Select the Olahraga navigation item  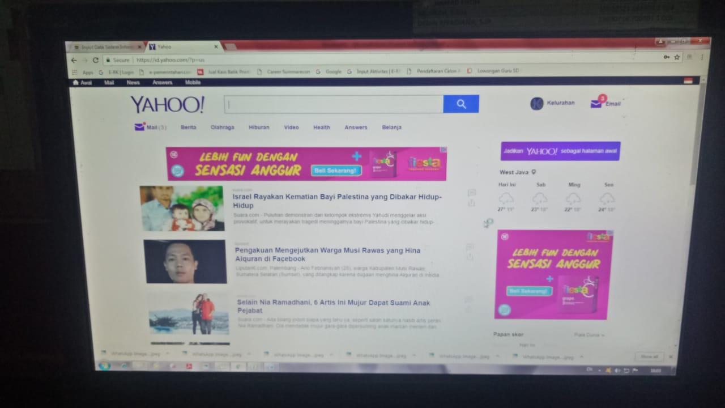(222, 127)
